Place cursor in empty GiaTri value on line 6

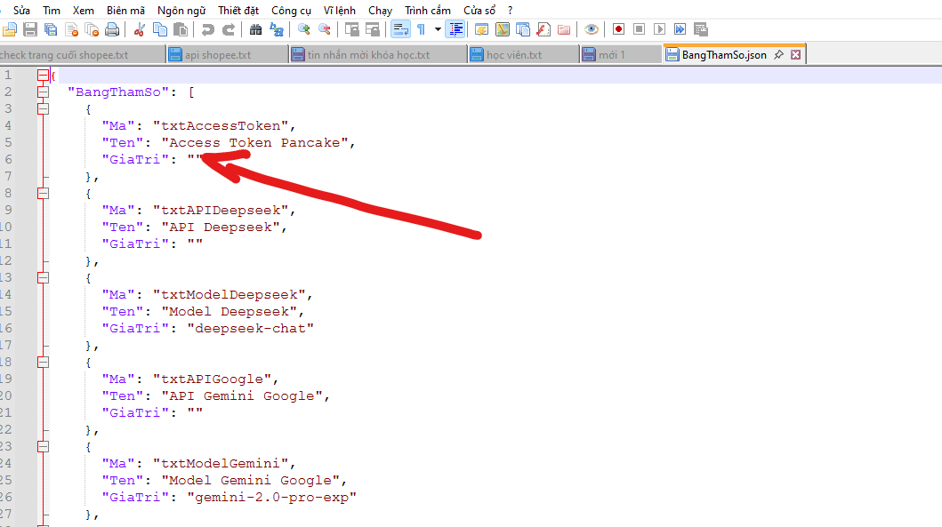pyautogui.click(x=195, y=159)
